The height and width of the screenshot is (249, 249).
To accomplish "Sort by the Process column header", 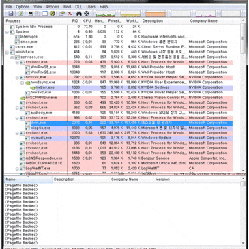I will 36,21.
